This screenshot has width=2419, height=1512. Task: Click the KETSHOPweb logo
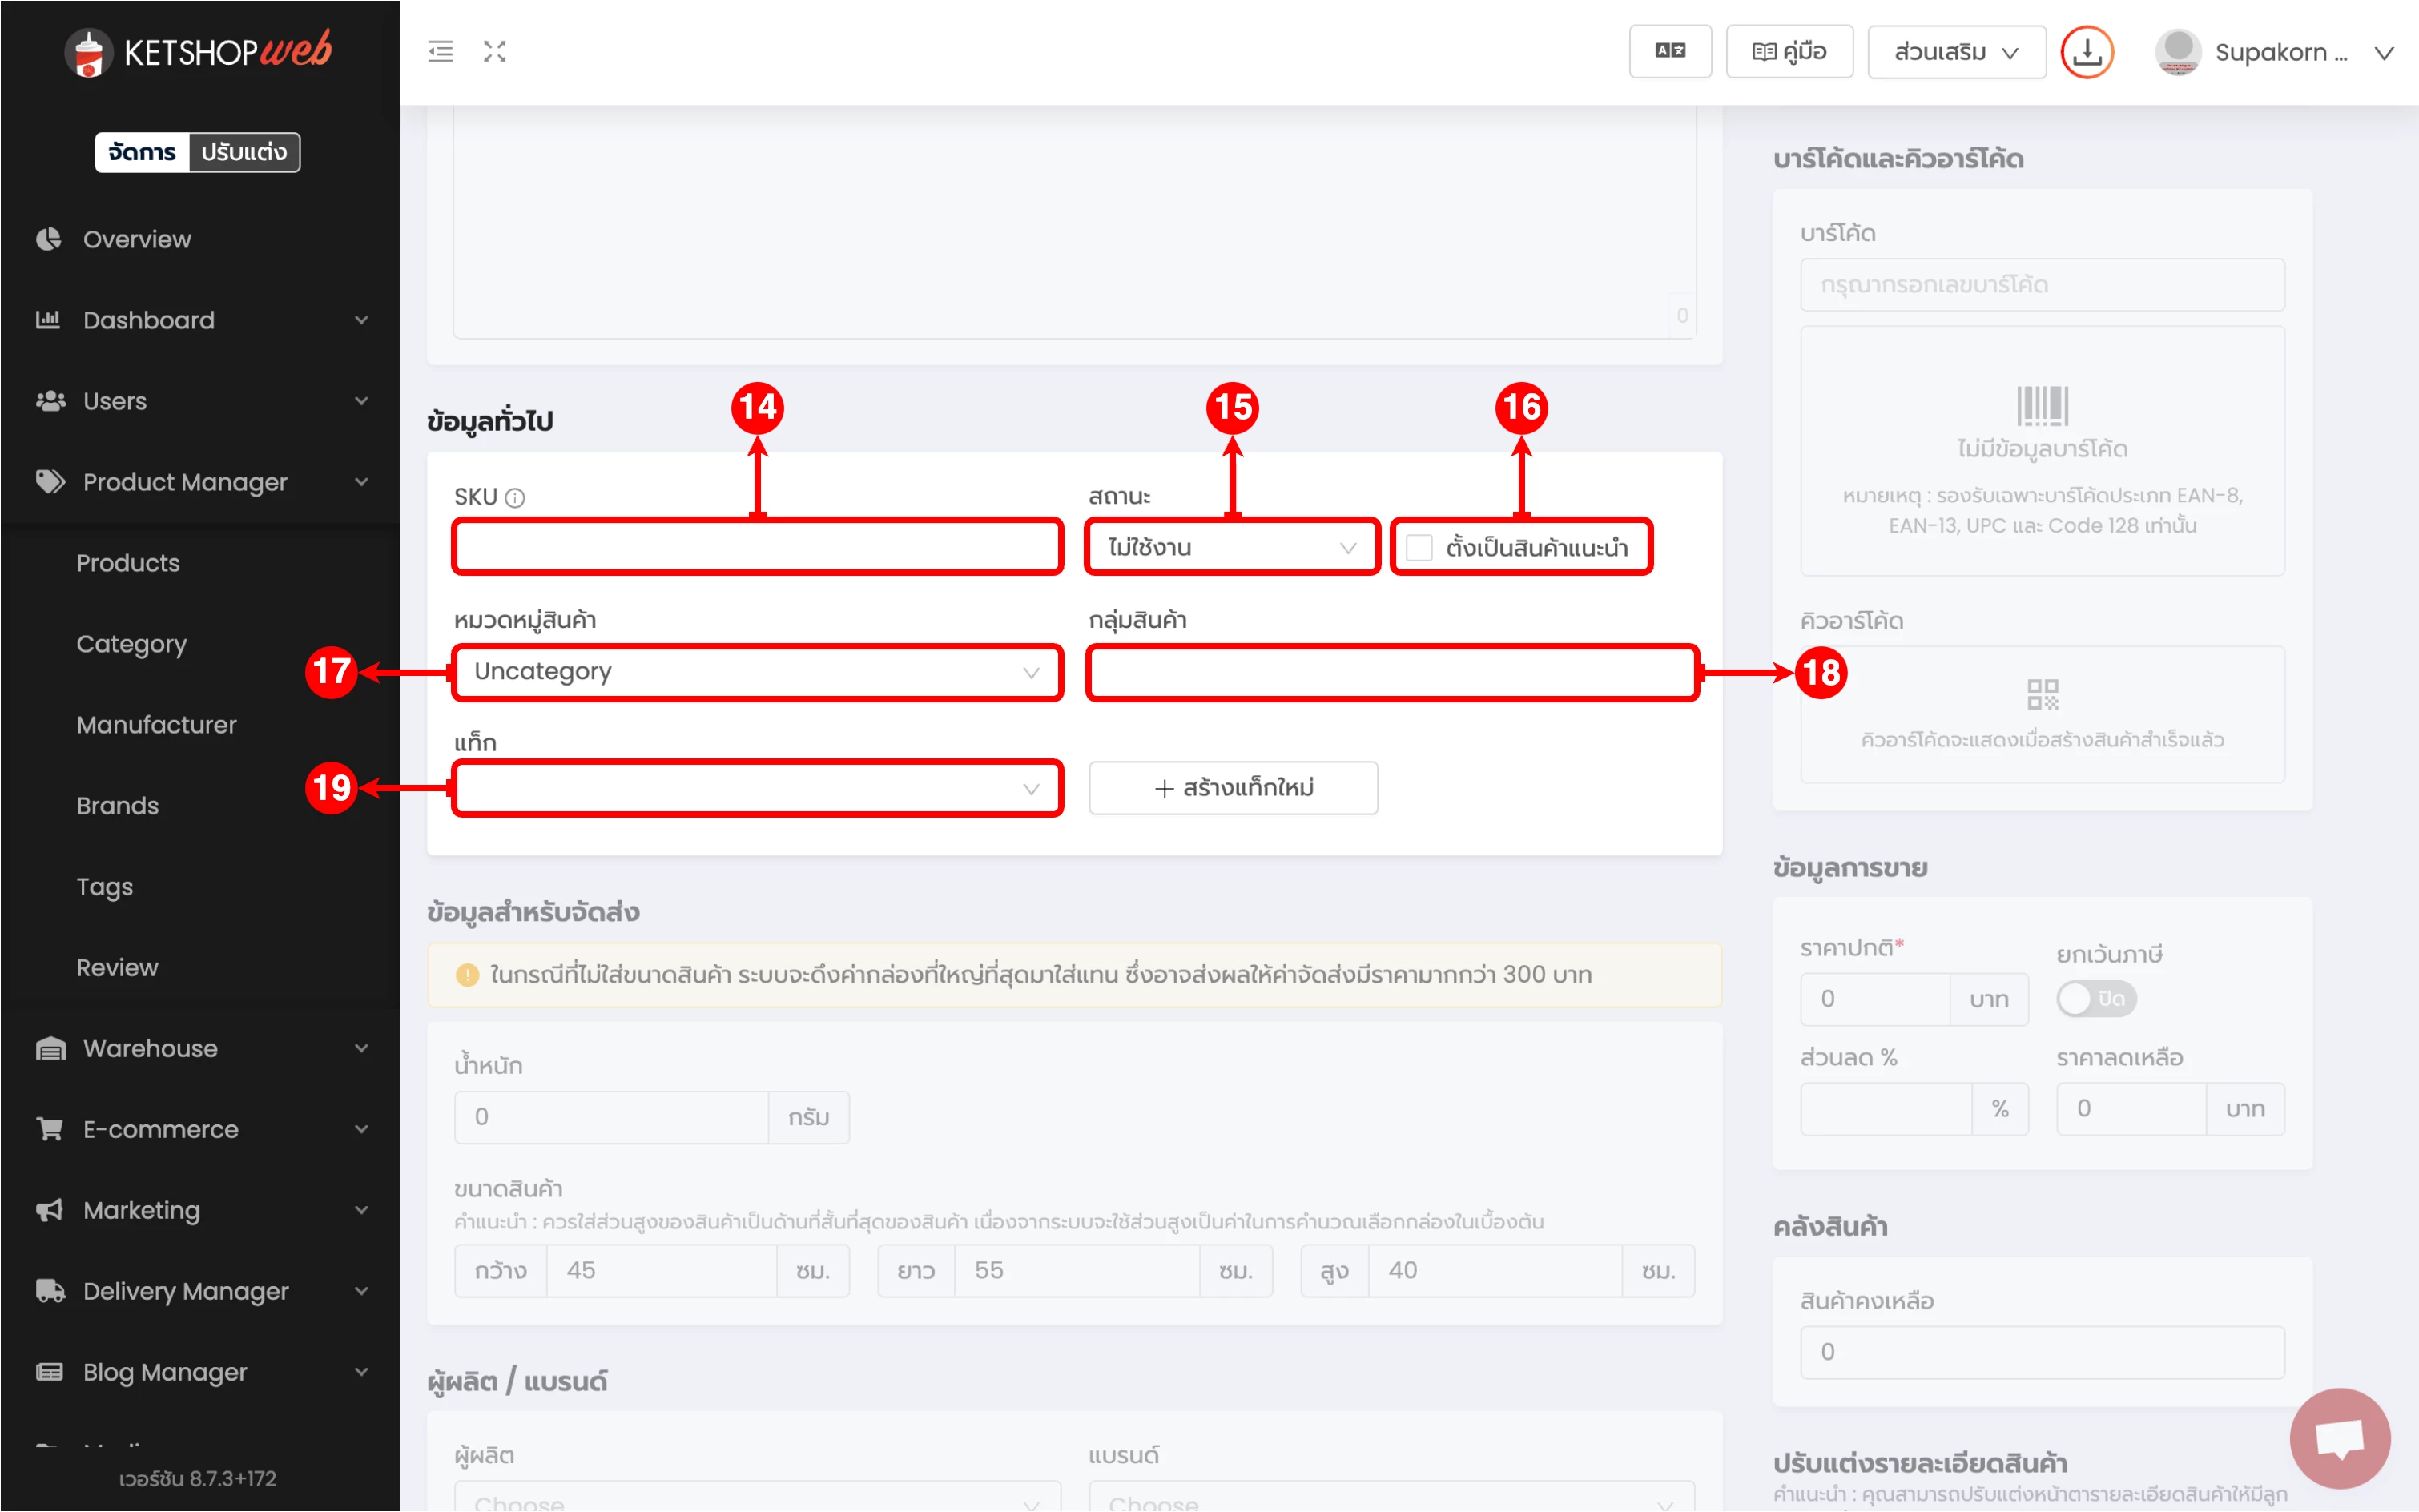(198, 51)
